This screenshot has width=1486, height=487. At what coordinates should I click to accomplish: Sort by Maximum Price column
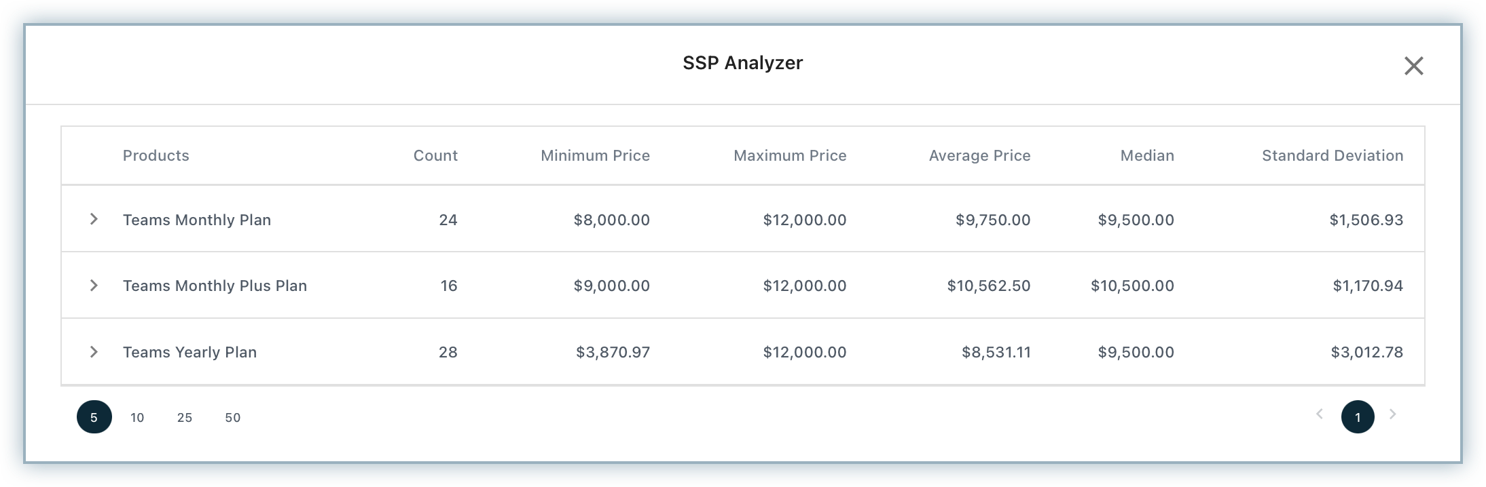click(x=790, y=155)
